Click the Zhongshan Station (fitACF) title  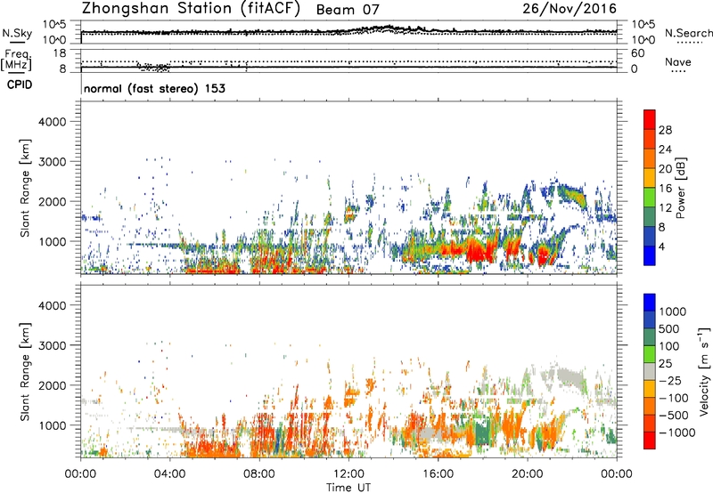[191, 9]
